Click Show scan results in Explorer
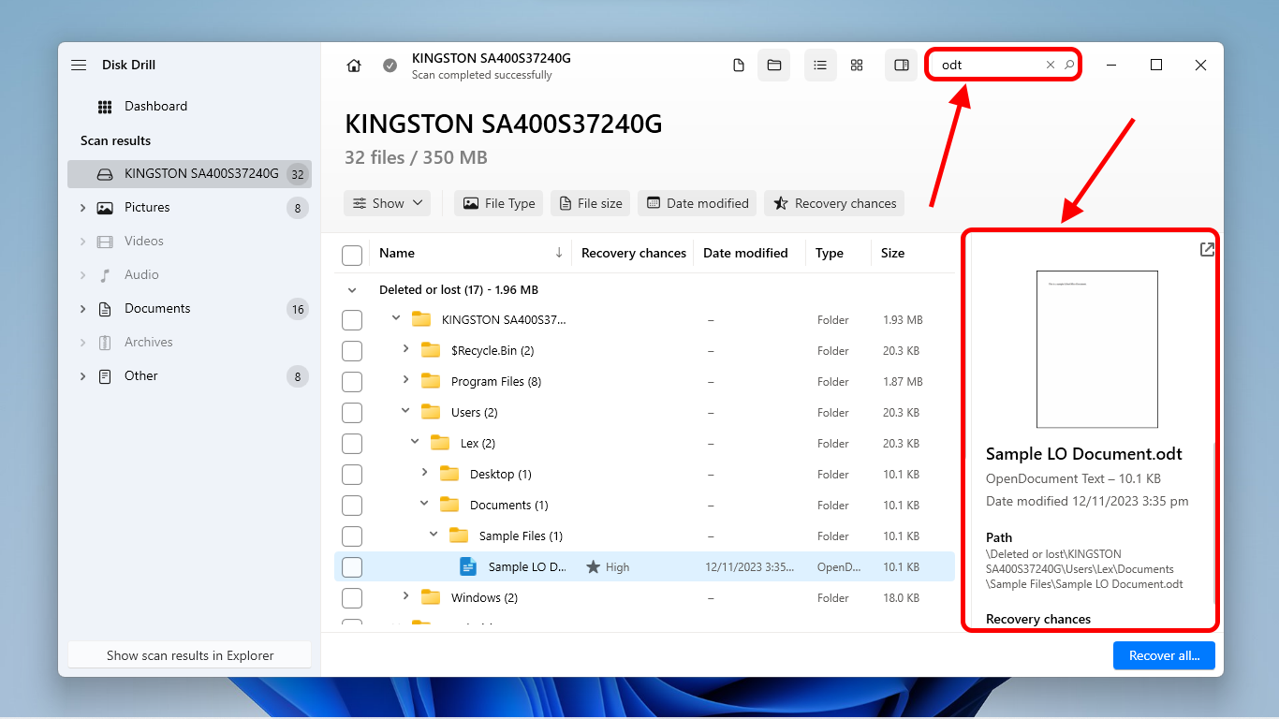The image size is (1279, 719). point(190,655)
